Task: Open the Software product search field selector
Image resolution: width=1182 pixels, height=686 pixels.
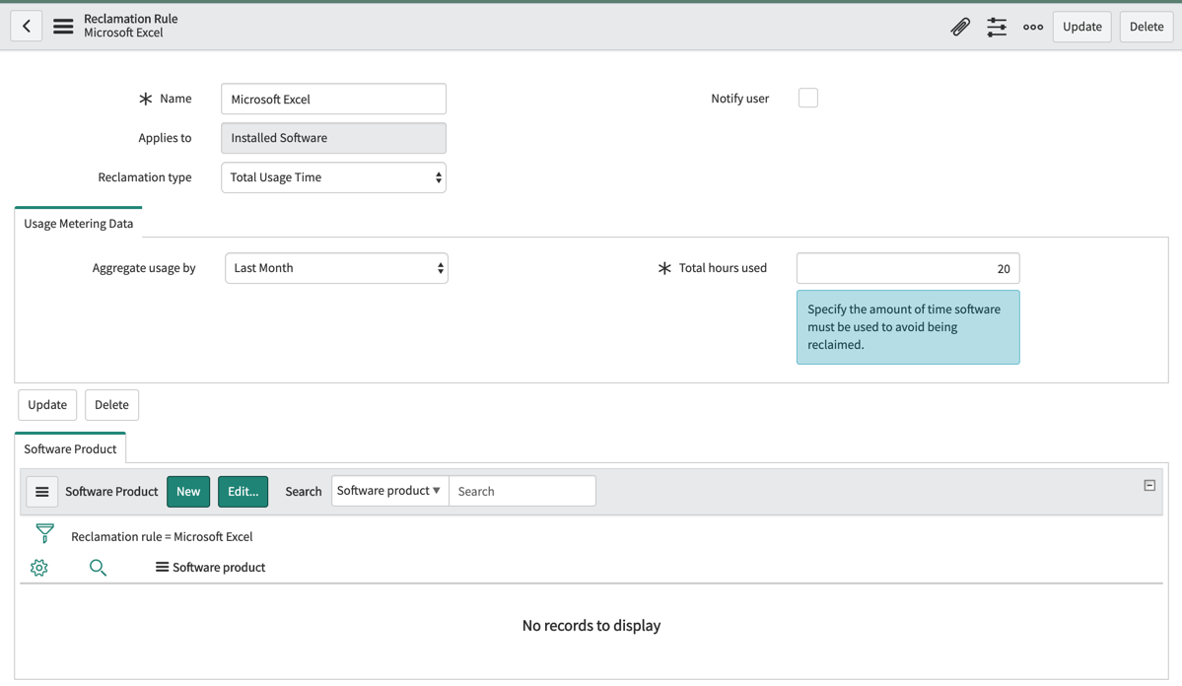Action: point(389,491)
